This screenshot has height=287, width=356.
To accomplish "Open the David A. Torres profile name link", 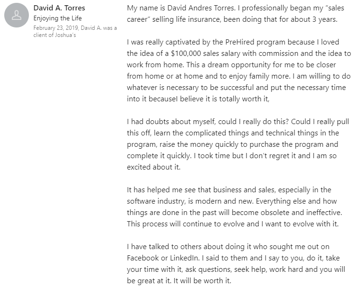I will pyautogui.click(x=58, y=9).
